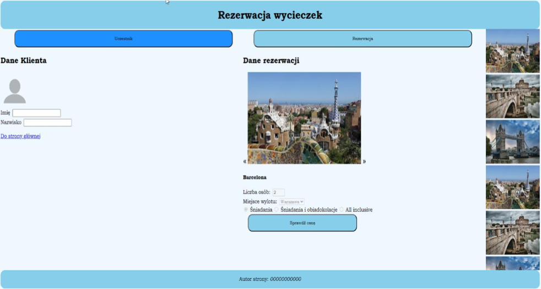Select the first Barcelona sidebar thumbnail
Image resolution: width=541 pixels, height=289 pixels.
pyautogui.click(x=513, y=51)
